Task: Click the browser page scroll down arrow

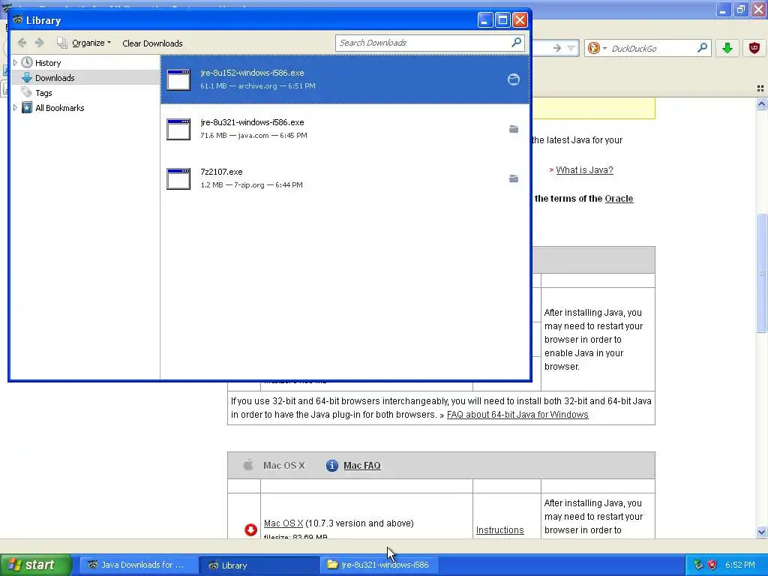Action: (x=761, y=532)
